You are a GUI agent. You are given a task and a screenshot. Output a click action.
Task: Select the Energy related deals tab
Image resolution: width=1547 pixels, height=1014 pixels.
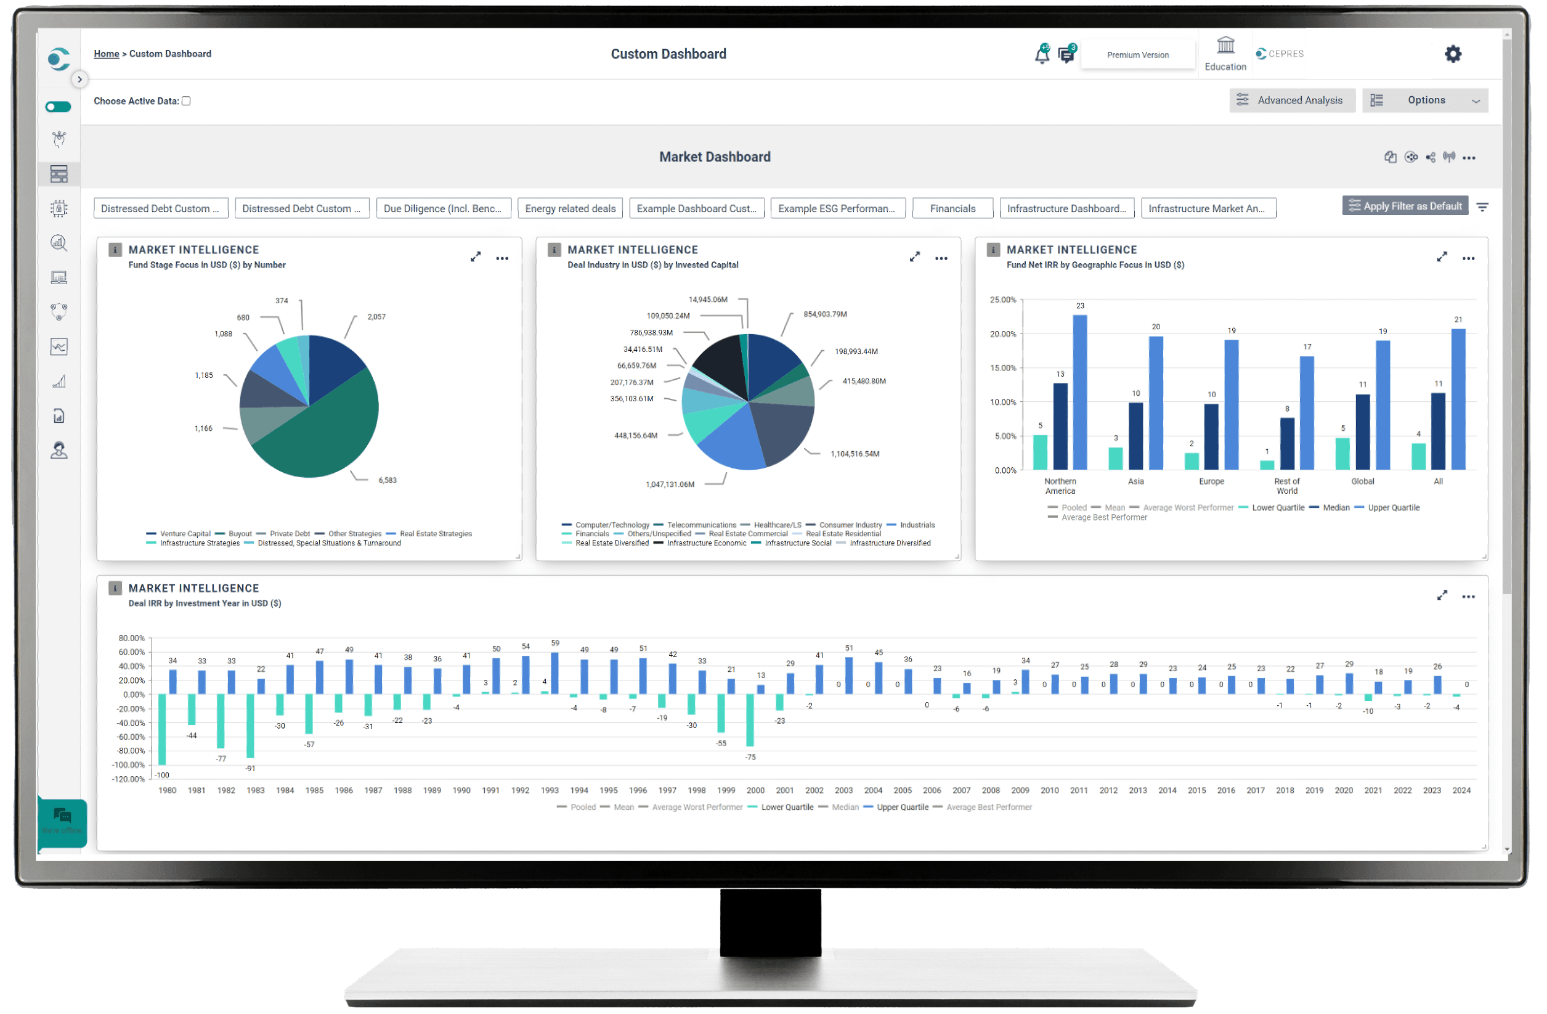coord(570,208)
